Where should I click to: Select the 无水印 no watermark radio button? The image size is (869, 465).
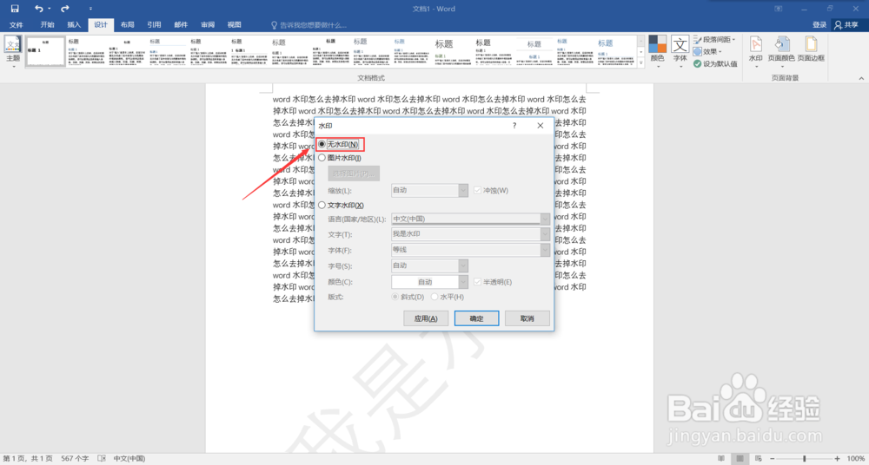(x=322, y=144)
